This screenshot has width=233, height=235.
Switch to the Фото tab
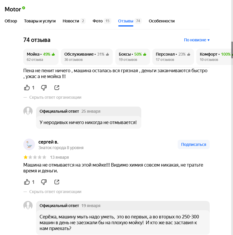102,21
